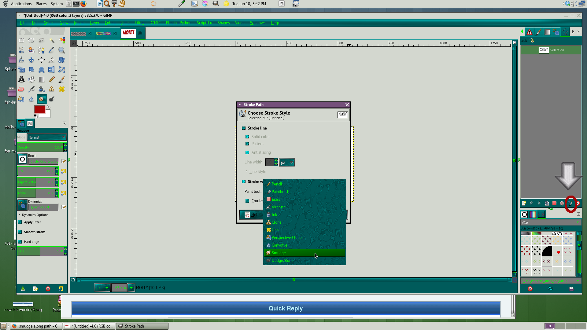Open the Mode Normal dropdown
The height and width of the screenshot is (330, 587).
point(47,137)
